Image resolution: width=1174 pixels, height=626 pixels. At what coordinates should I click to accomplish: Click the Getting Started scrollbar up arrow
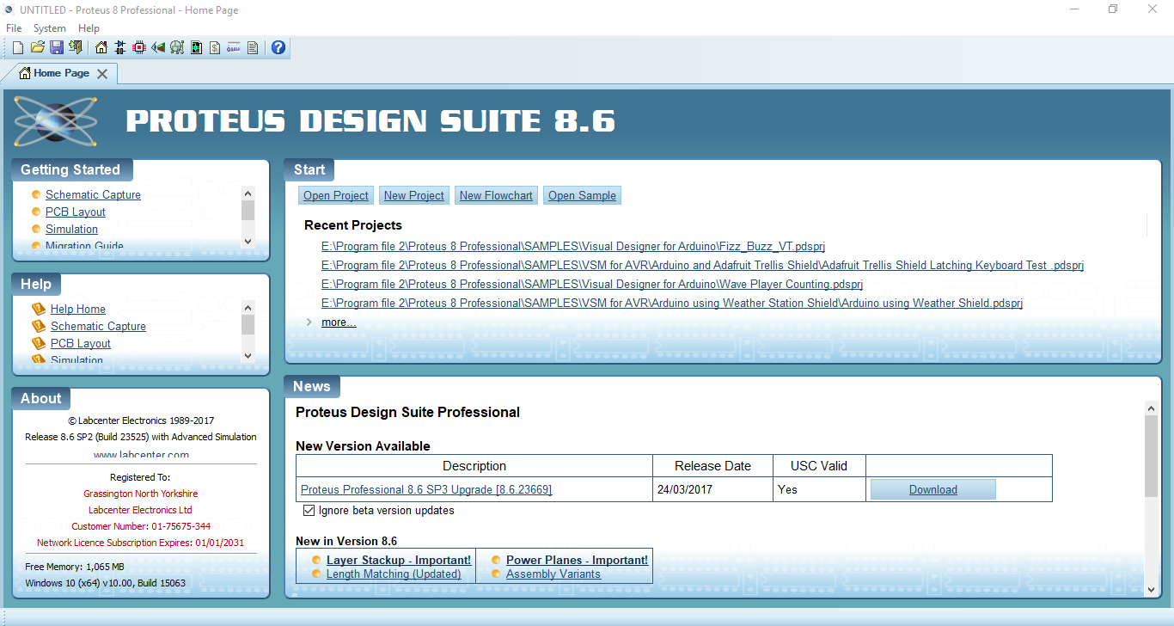point(248,193)
